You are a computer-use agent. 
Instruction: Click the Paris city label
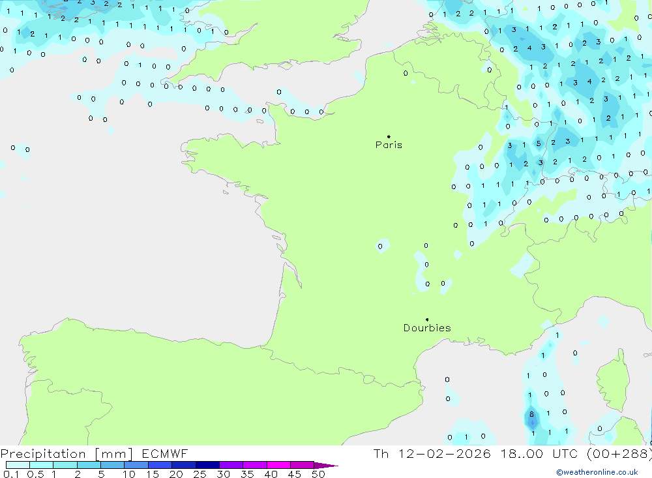pos(389,145)
